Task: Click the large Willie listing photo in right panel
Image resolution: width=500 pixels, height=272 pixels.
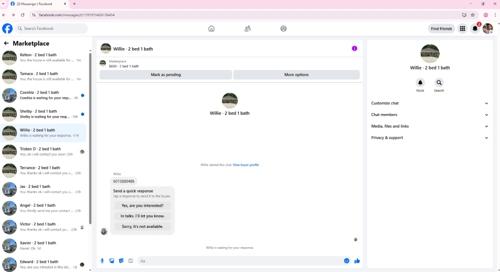Action: point(430,54)
